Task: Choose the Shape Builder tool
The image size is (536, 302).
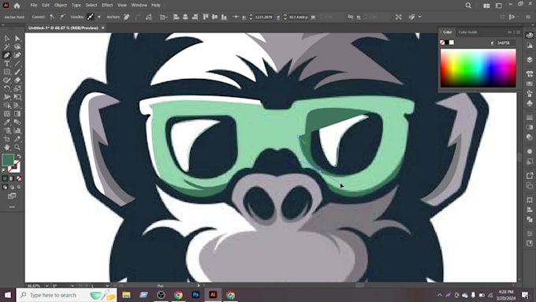Action: [7, 106]
